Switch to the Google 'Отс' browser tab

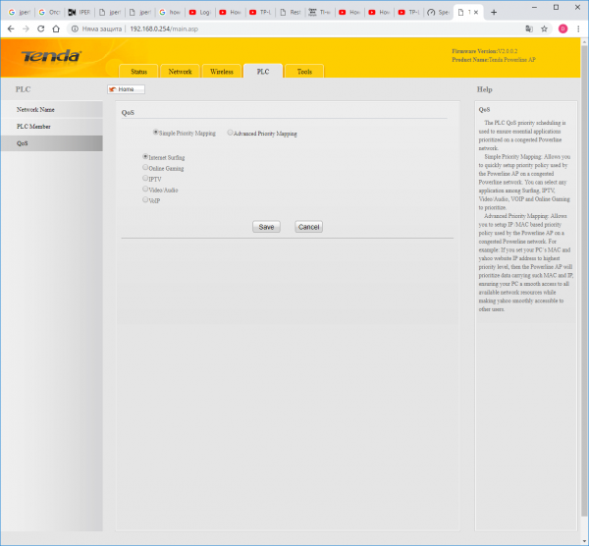click(50, 13)
